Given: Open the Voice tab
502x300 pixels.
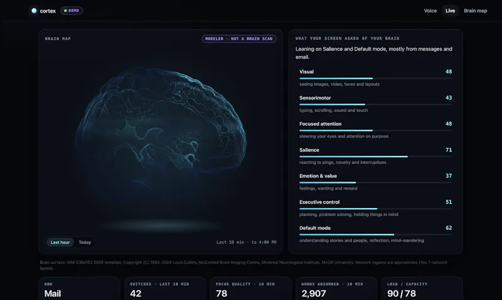Looking at the screenshot, I should [x=430, y=11].
